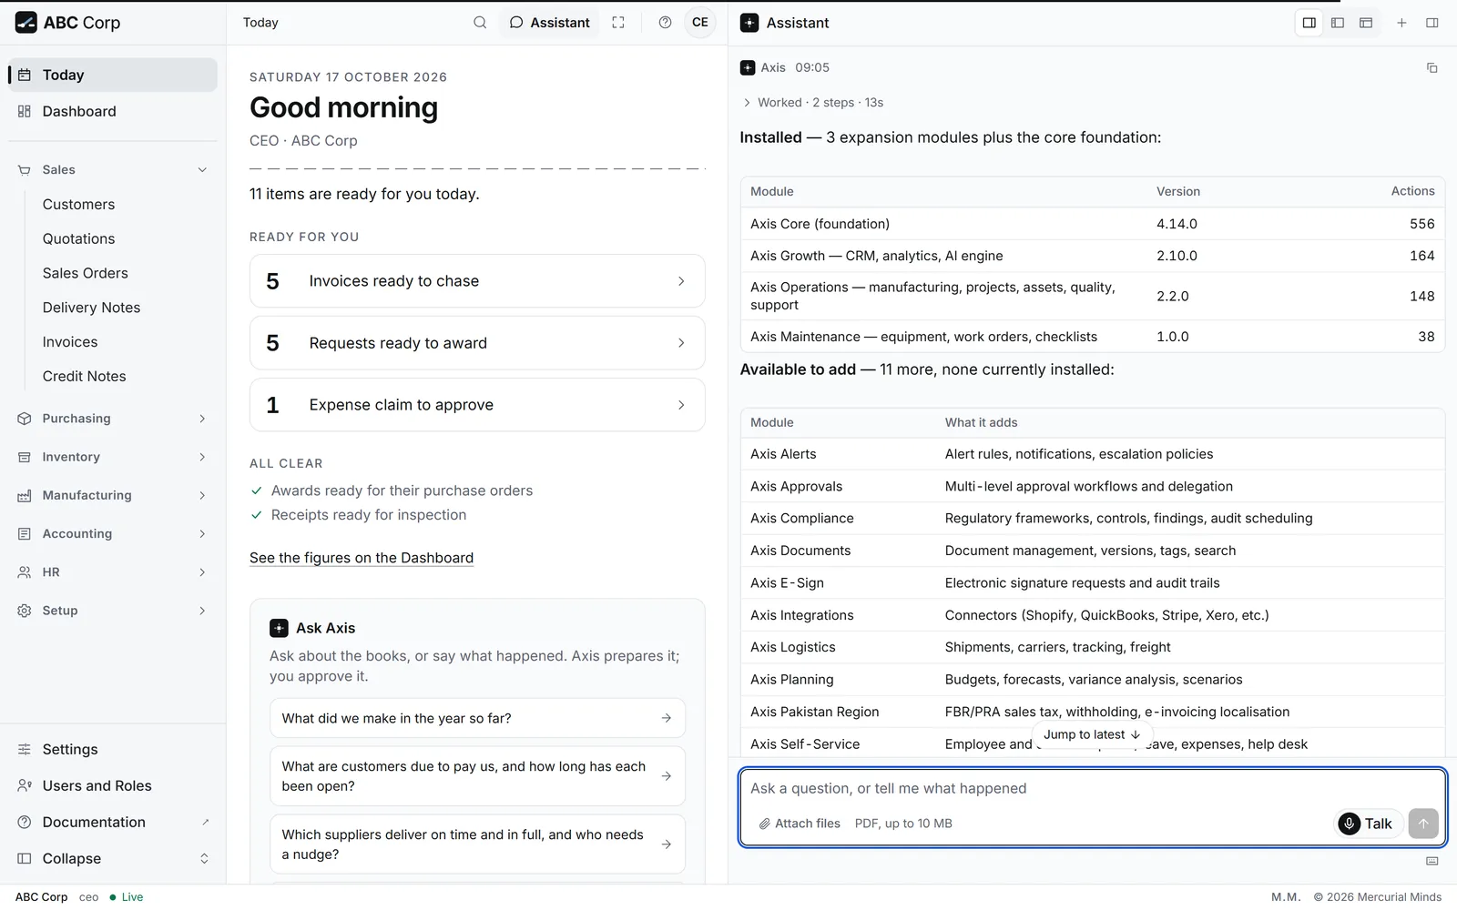1457x910 pixels.
Task: Start a new chat with plus icon
Action: pos(1401,23)
